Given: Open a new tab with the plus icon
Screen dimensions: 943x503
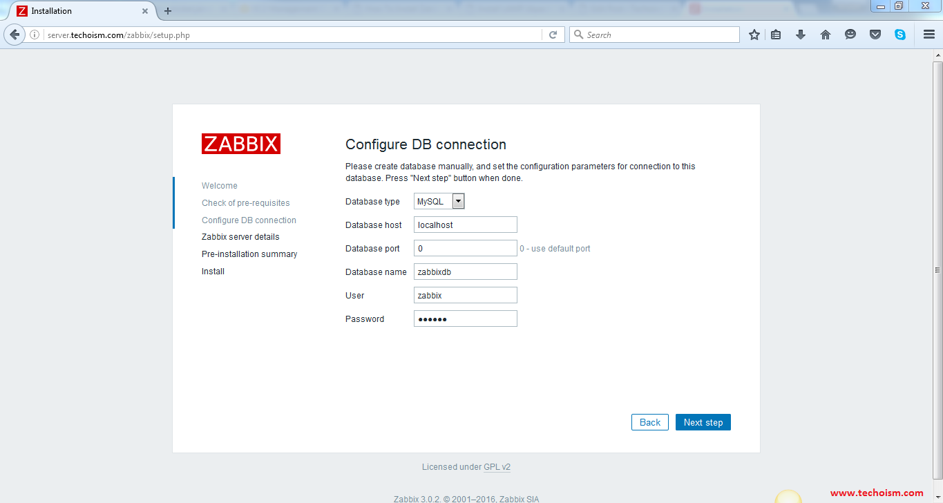Looking at the screenshot, I should (x=168, y=11).
